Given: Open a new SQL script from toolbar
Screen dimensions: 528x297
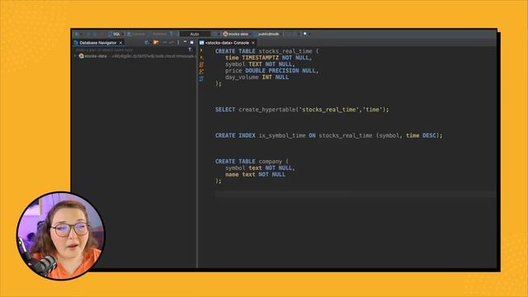Looking at the screenshot, I should pos(115,34).
